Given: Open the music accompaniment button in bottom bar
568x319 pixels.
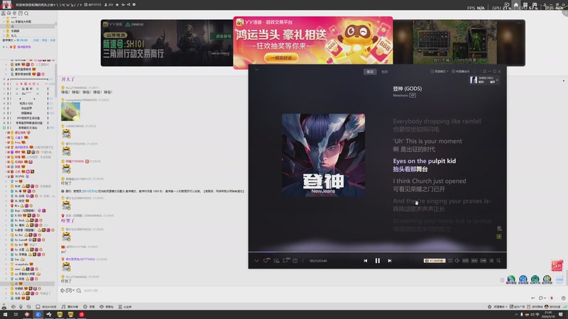Looking at the screenshot, I should (x=69, y=307).
